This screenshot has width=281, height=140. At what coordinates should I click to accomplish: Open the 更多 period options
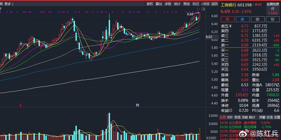coord(9,4)
